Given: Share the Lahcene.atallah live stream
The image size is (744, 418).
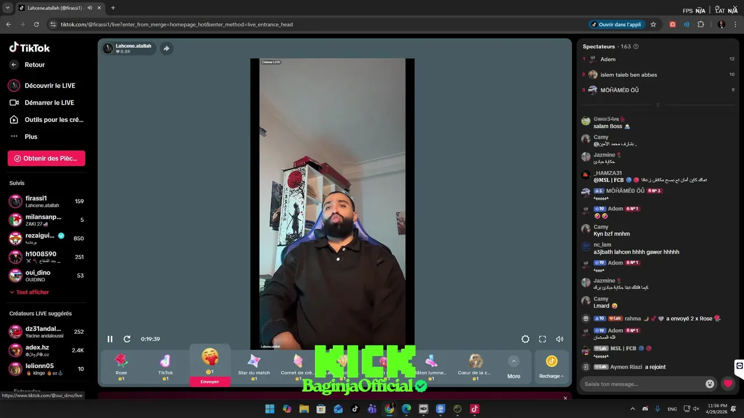Looking at the screenshot, I should [166, 48].
